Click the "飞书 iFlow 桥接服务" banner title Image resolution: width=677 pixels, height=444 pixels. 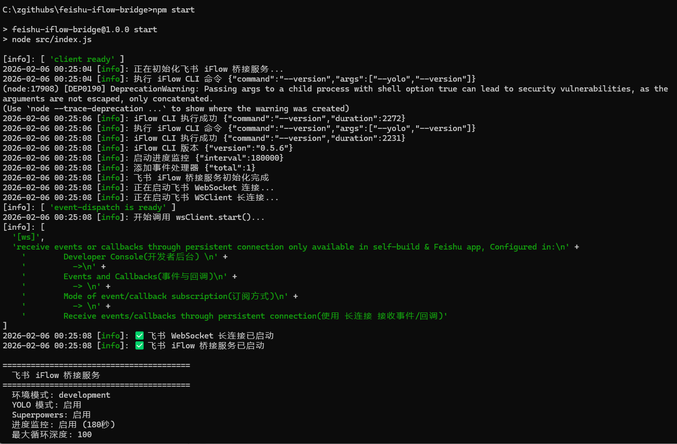pos(56,375)
